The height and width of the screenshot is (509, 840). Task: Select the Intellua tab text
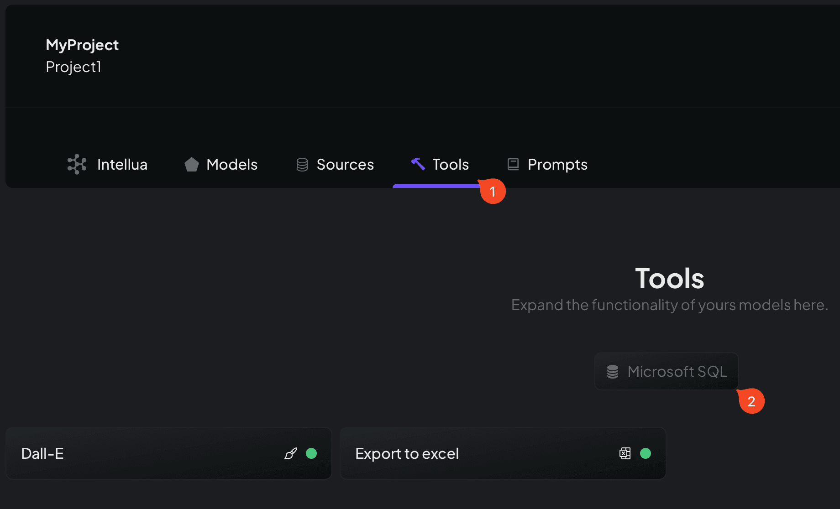(x=122, y=165)
